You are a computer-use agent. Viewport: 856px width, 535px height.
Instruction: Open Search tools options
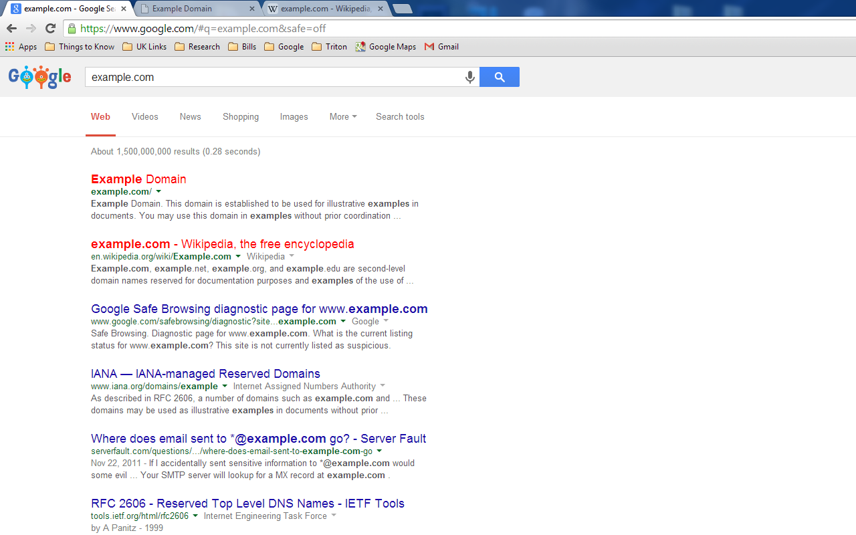pyautogui.click(x=400, y=116)
